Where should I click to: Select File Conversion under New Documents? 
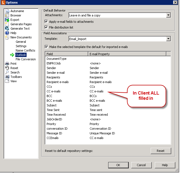coord(26,59)
